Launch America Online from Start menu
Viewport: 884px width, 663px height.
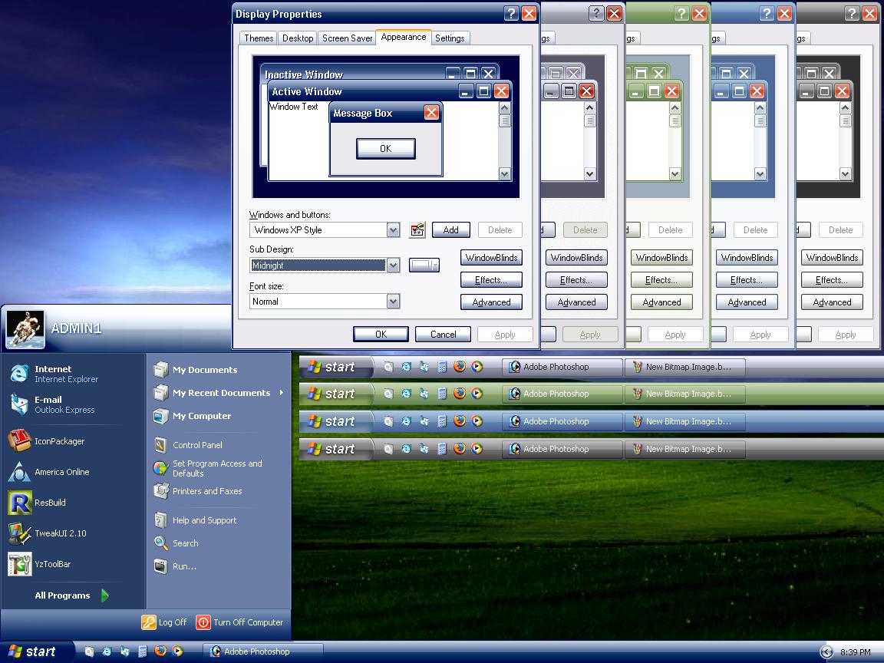pyautogui.click(x=49, y=472)
